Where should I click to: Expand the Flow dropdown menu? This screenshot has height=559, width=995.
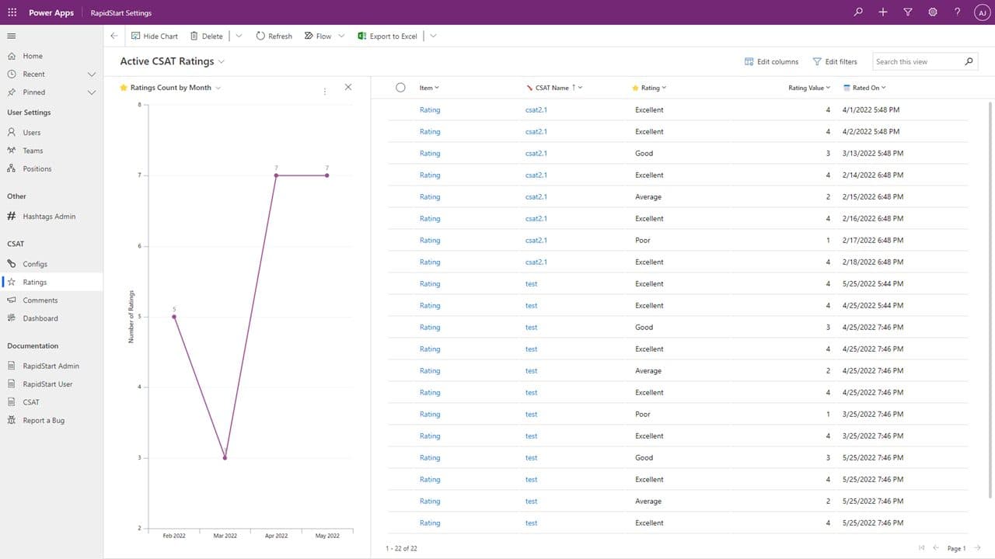(341, 36)
